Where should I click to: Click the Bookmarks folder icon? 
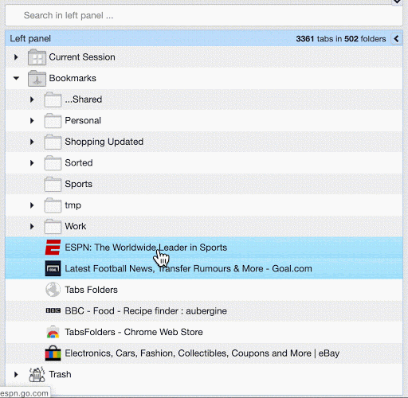[37, 78]
